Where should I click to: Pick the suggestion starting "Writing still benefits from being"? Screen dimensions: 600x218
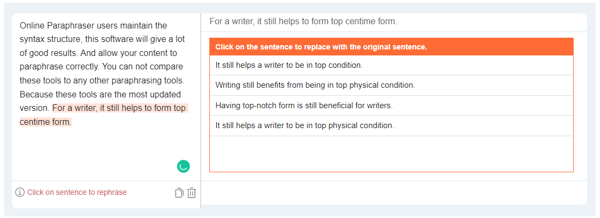[315, 85]
